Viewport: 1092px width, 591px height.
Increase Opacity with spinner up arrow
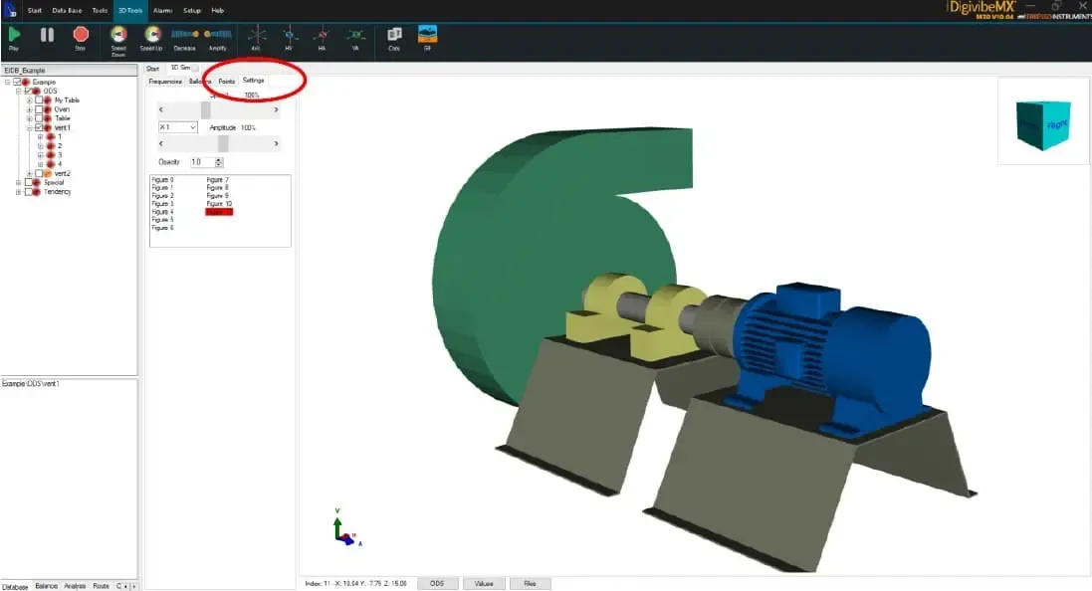point(219,159)
